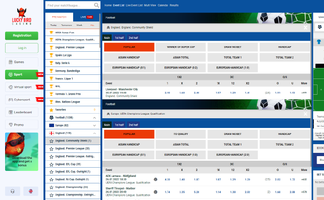Click info icon for Sheriff Tiraspol - Maribor
The image size is (324, 200).
156,192
